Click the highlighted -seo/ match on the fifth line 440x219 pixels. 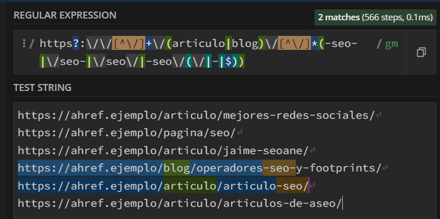(292, 185)
